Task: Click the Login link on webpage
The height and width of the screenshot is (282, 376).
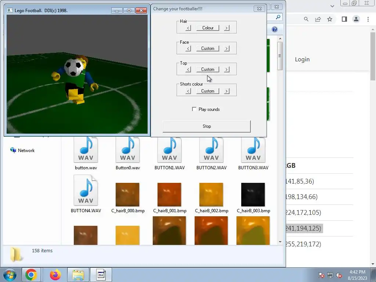Action: [x=302, y=59]
